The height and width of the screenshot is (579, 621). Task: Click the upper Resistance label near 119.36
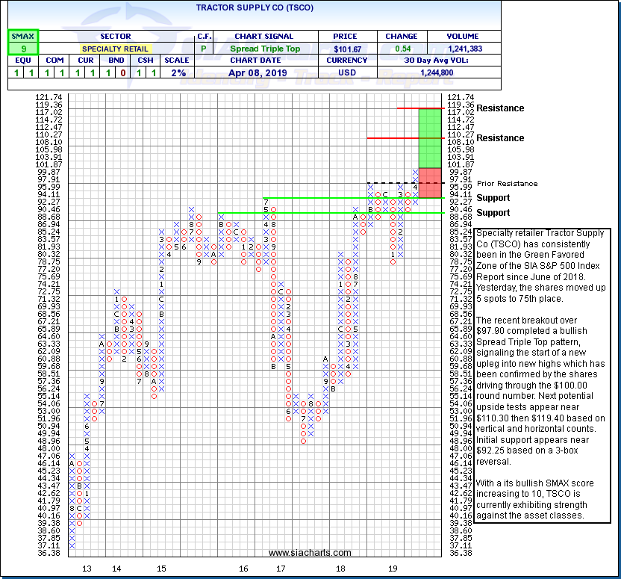click(x=500, y=108)
